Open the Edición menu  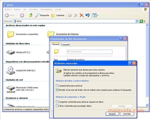pyautogui.click(x=17, y=9)
